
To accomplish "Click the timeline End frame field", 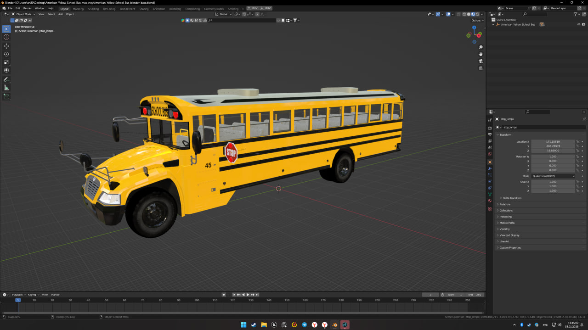I will [475, 295].
